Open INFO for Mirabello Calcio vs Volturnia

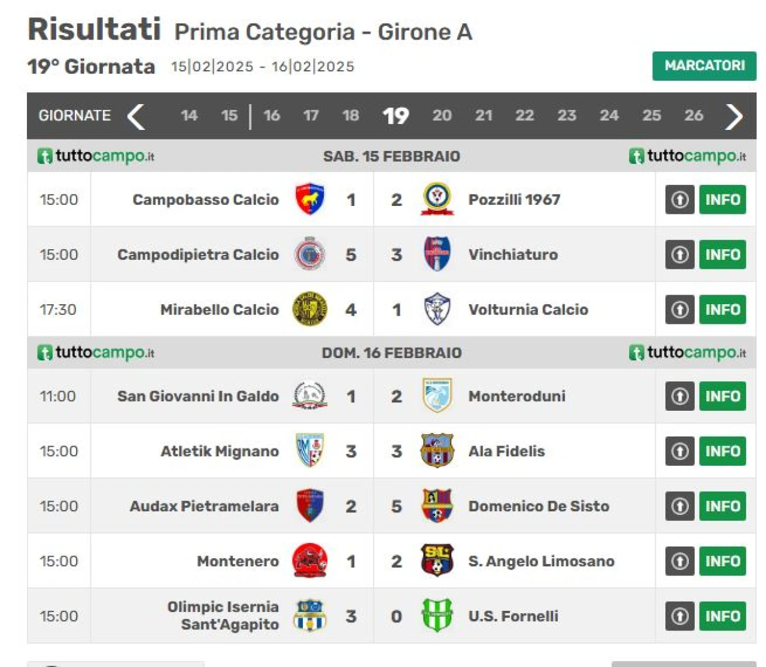(722, 310)
